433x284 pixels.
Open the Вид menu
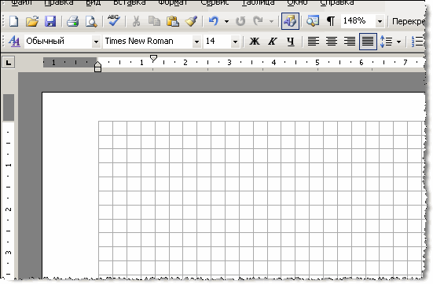point(93,2)
